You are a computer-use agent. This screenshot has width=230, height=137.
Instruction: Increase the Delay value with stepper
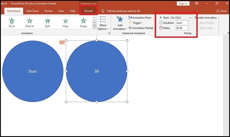(x=188, y=27)
